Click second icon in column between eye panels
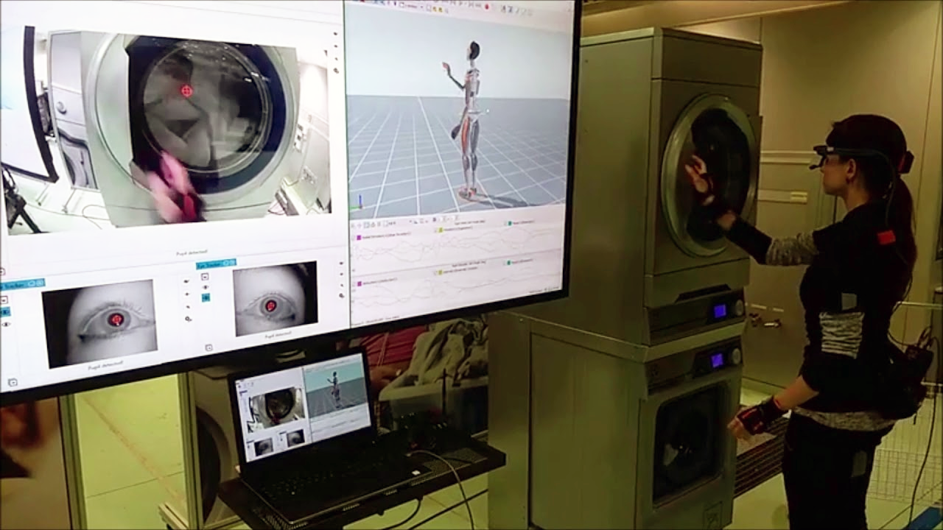943x530 pixels. click(x=187, y=294)
